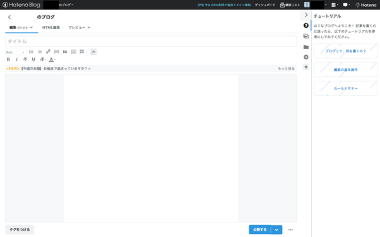Insert footnote icon in toolbar
The height and width of the screenshot is (237, 380).
[82, 52]
